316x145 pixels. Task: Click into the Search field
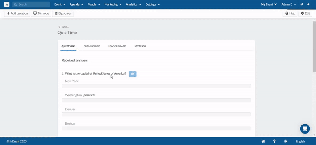click(x=31, y=4)
